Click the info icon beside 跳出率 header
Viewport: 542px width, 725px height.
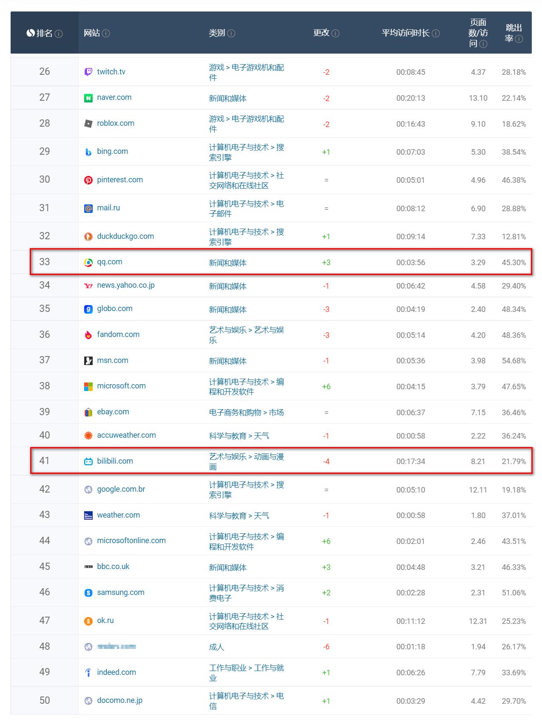[519, 39]
